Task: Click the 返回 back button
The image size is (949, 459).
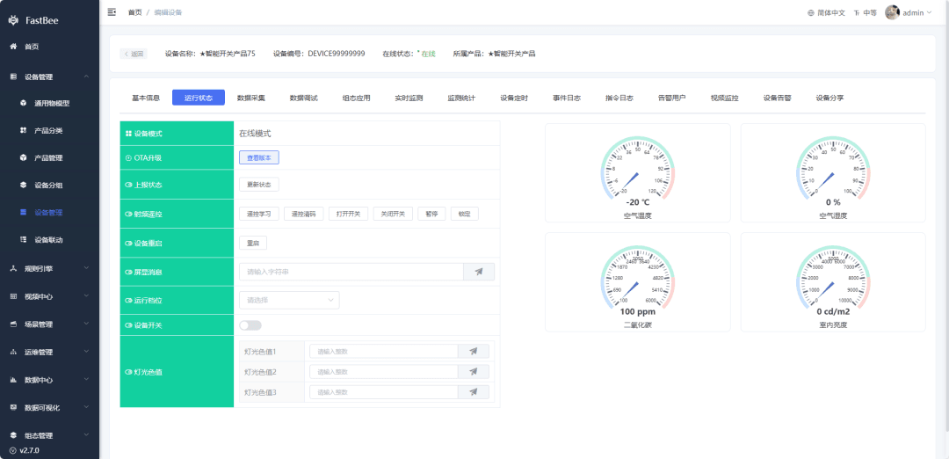Action: (134, 54)
